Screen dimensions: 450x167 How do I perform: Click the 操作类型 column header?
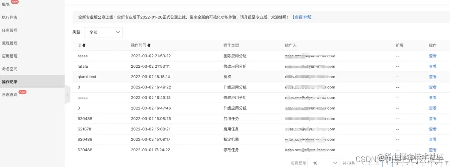(x=231, y=45)
